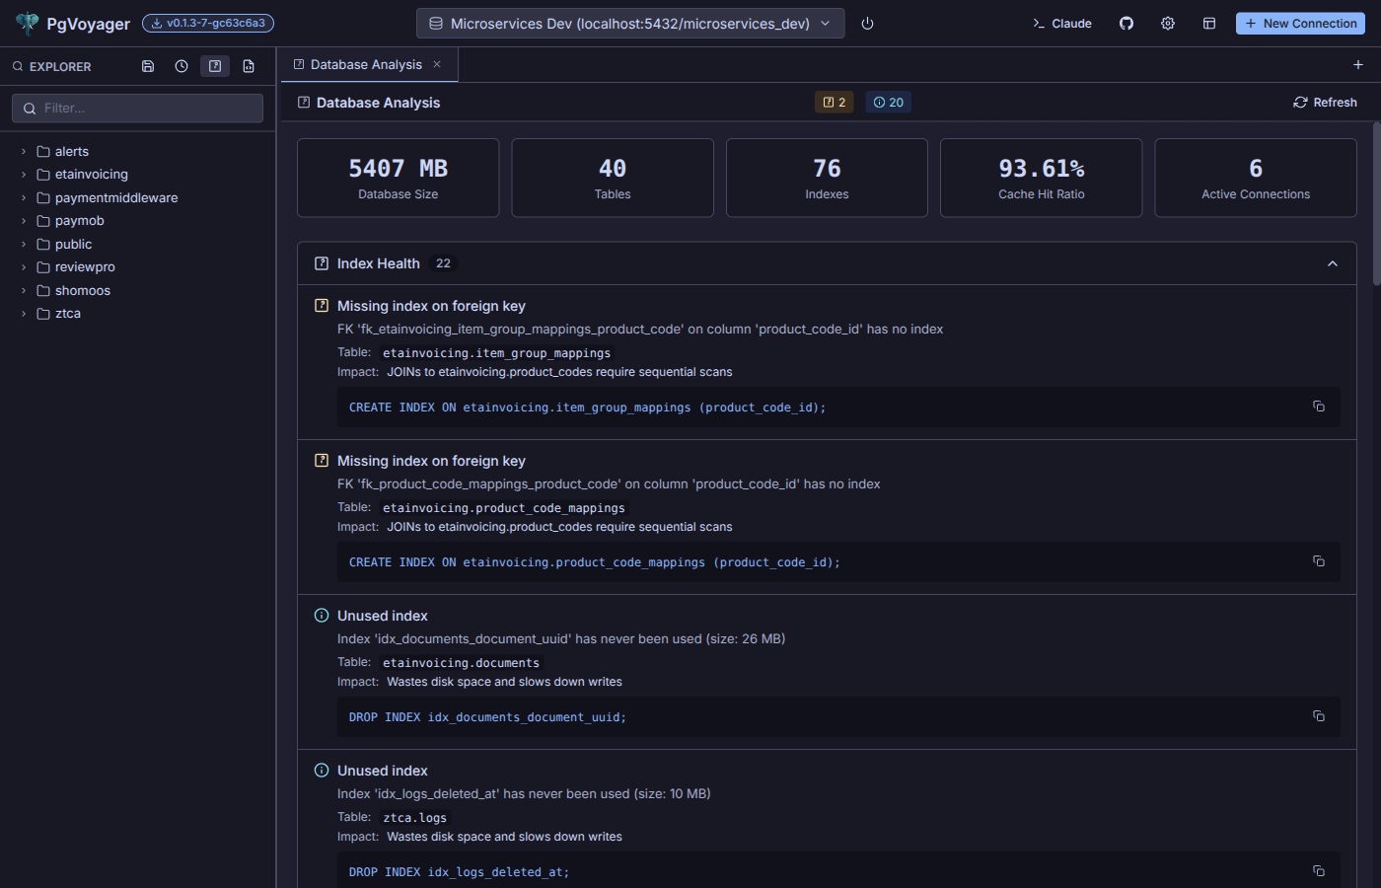This screenshot has width=1381, height=888.
Task: Click the ztca.logs table name
Action: (x=414, y=818)
